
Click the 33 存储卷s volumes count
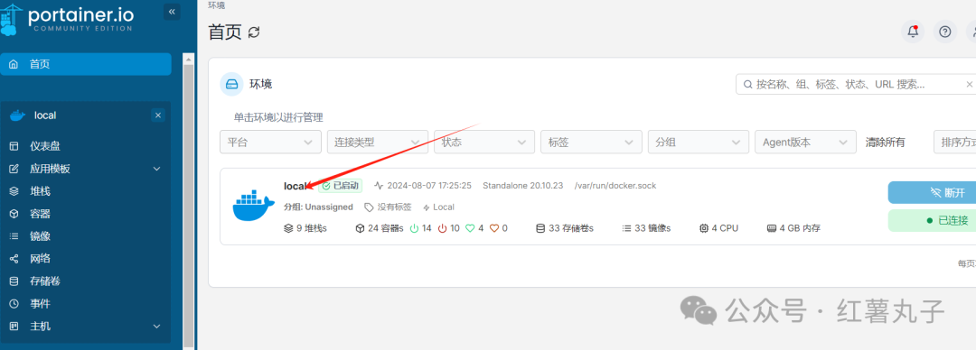(x=565, y=228)
